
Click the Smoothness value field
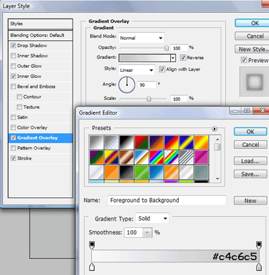(x=134, y=233)
